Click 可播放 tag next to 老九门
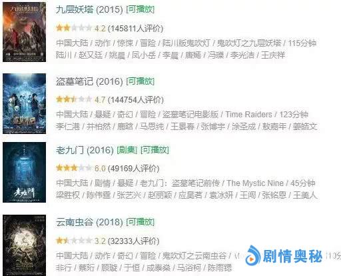The width and height of the screenshot is (341, 276). coord(155,150)
